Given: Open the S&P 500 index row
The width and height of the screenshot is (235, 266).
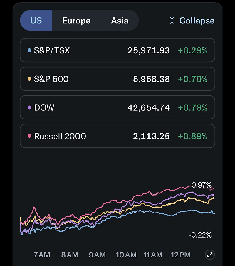Looking at the screenshot, I should [x=117, y=79].
